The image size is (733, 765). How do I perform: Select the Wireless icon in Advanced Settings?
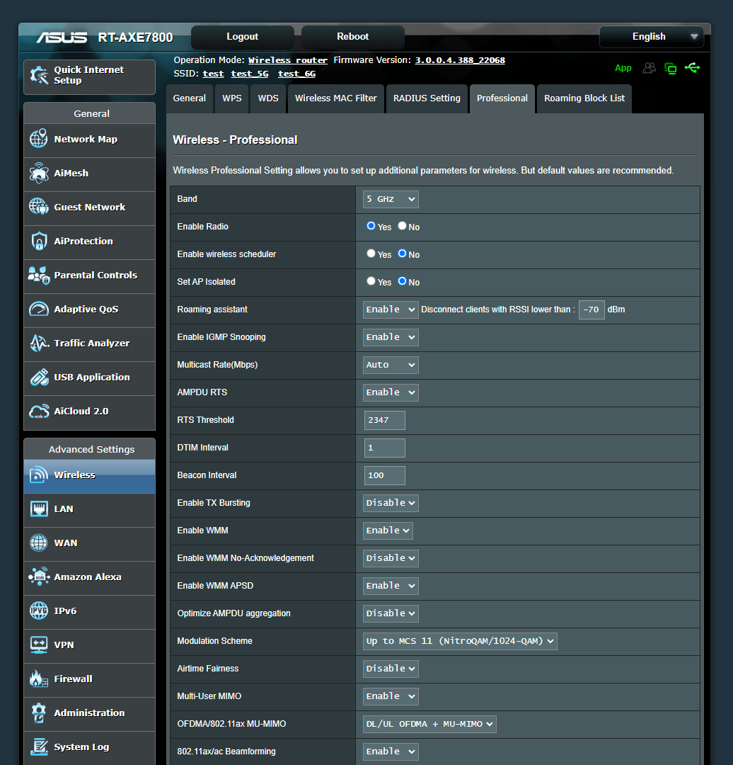pos(39,475)
